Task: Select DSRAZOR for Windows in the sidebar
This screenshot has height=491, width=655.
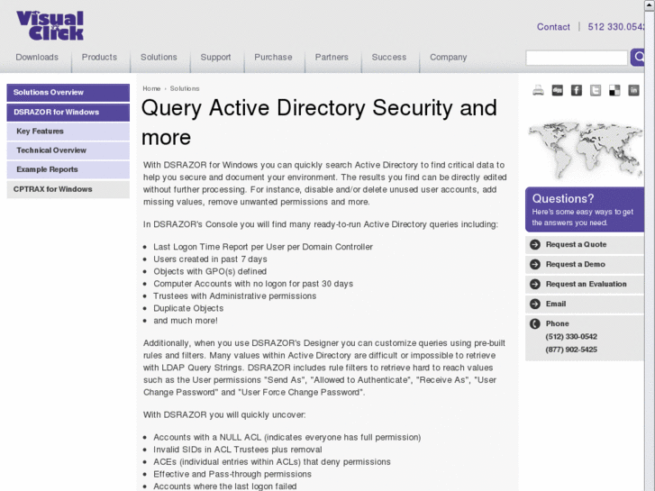Action: click(68, 113)
